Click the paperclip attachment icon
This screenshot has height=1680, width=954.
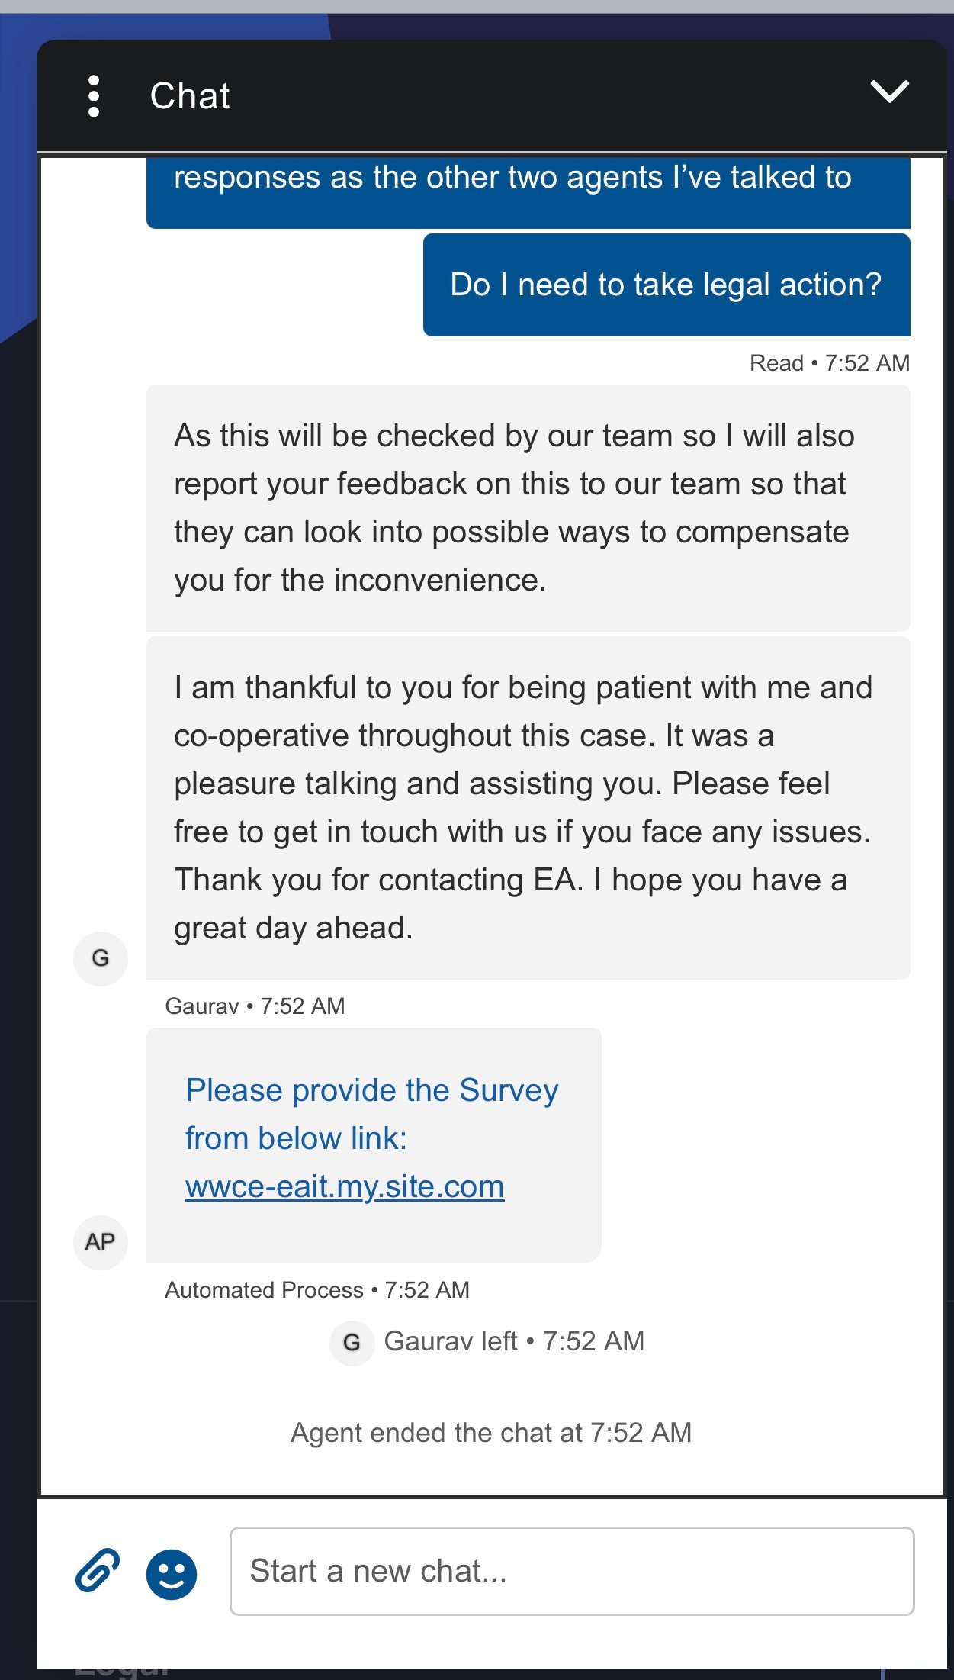[98, 1570]
